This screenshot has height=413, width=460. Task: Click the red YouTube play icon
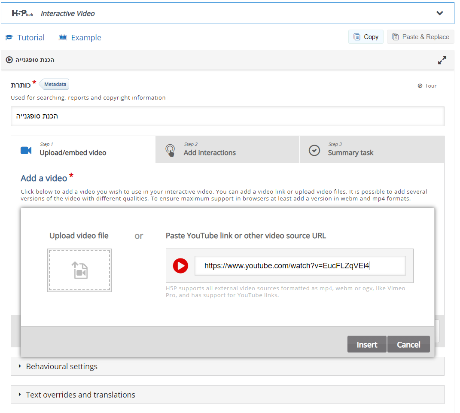click(180, 266)
